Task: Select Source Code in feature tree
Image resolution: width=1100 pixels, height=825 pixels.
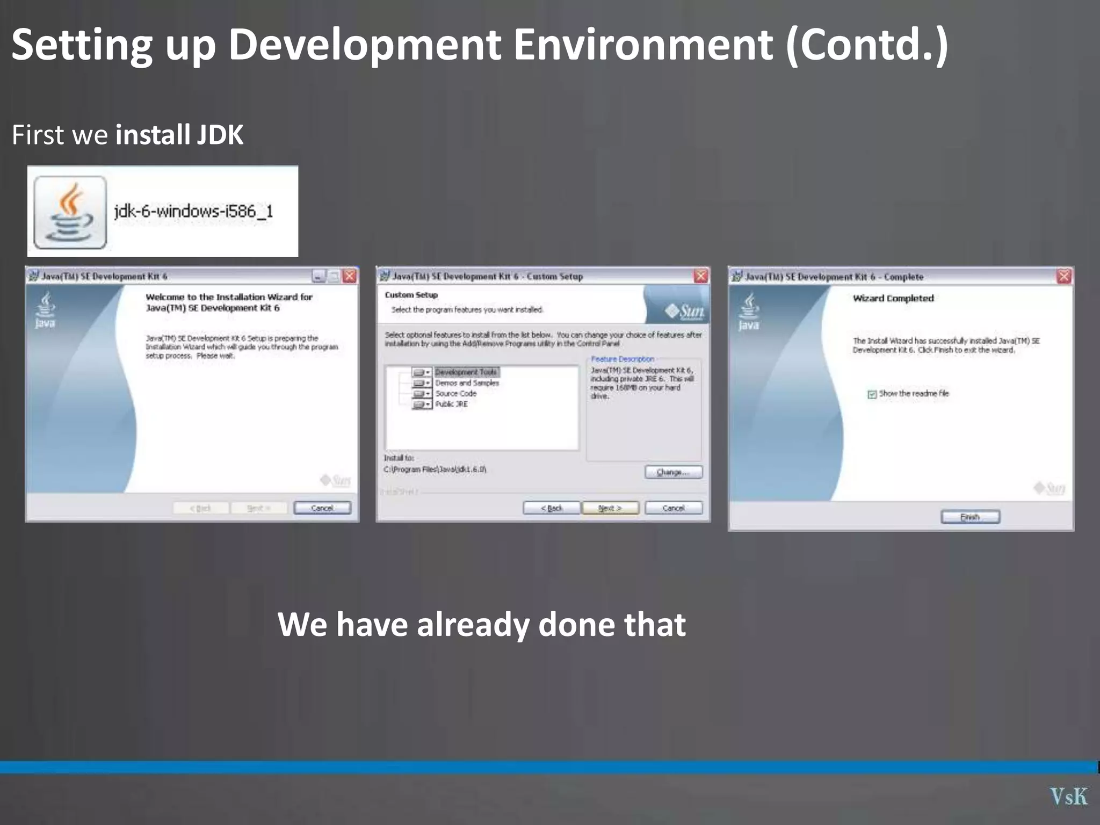Action: pos(456,394)
